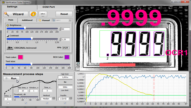Edit the Window seconds field
This screenshot has height=108, width=191.
click(34, 91)
